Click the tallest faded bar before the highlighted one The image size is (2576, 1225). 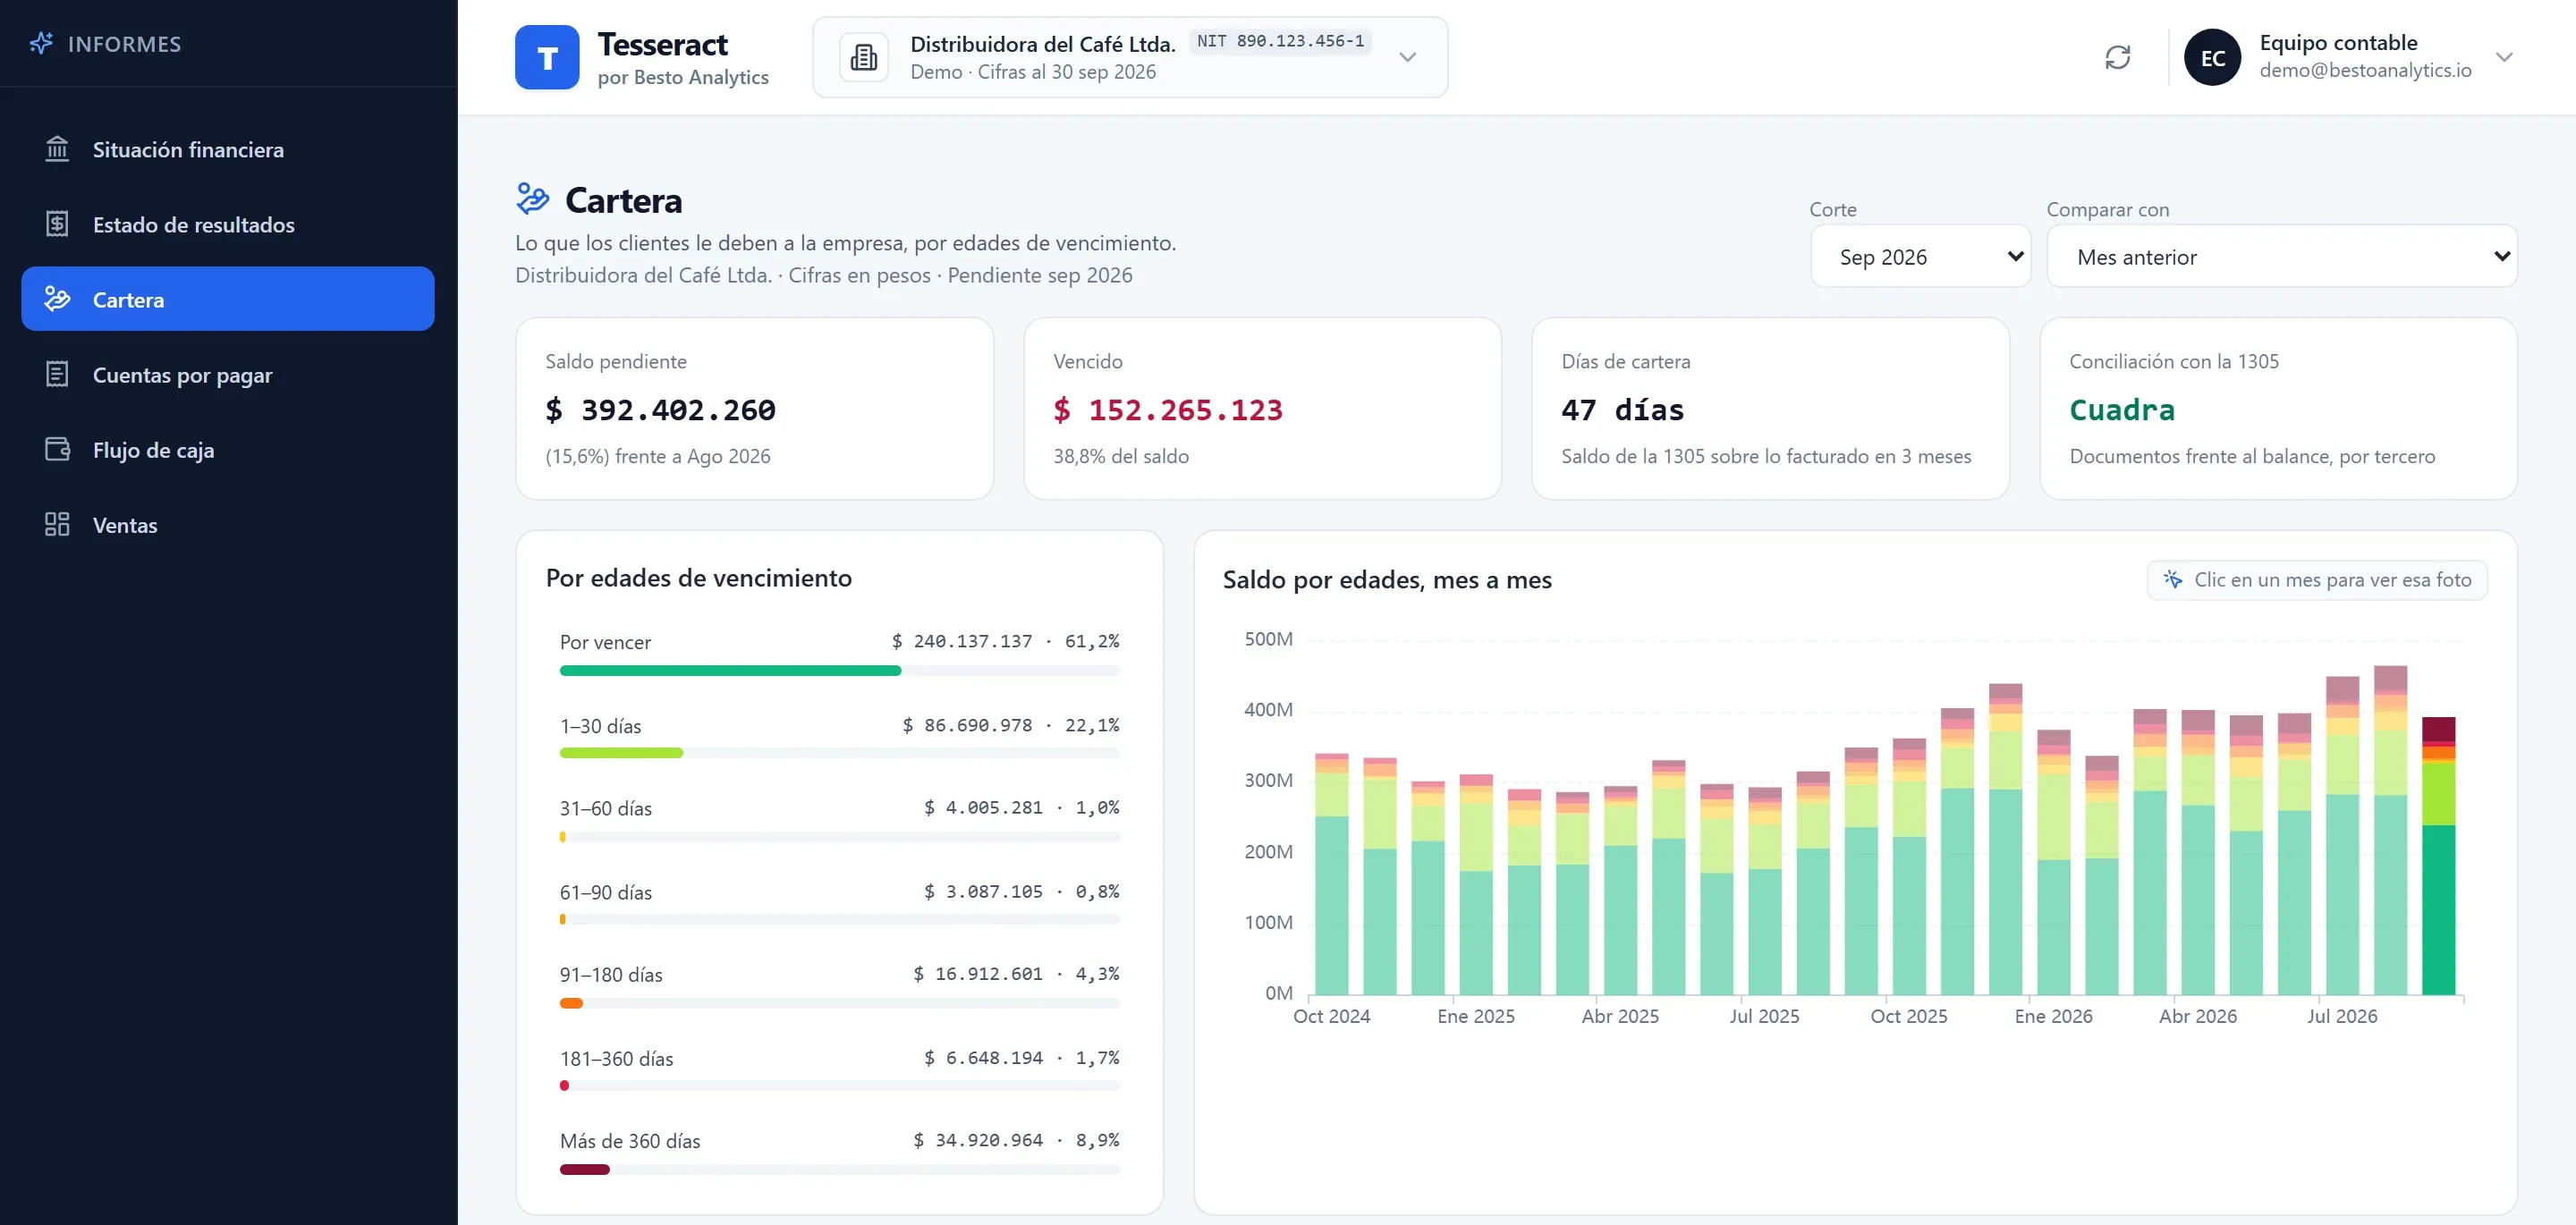click(2390, 830)
